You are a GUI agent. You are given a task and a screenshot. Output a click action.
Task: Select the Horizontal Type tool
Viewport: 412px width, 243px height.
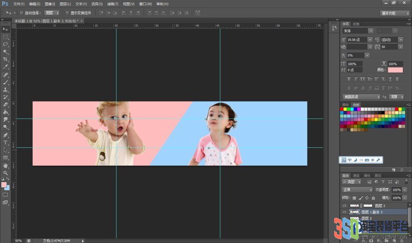5,142
